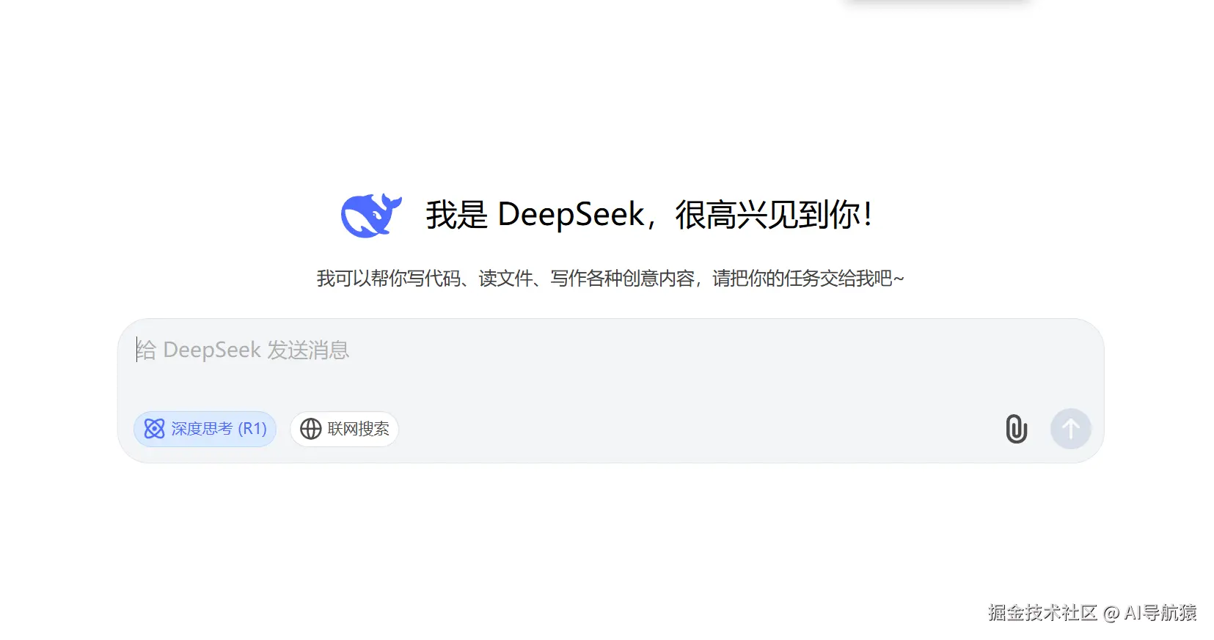Click 请把你的任务交给我吧~ in the subtitle

coord(808,279)
